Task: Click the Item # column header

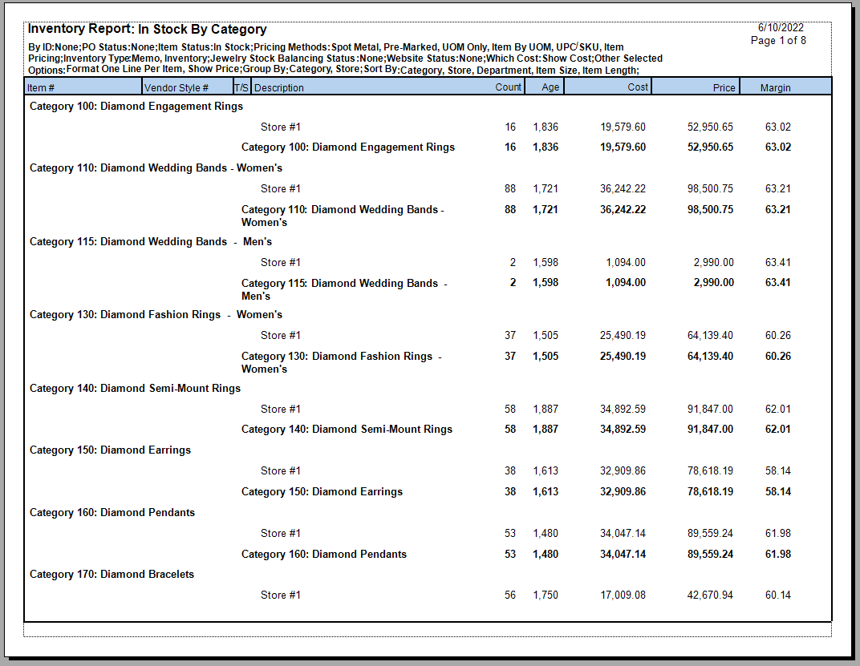Action: pyautogui.click(x=42, y=87)
